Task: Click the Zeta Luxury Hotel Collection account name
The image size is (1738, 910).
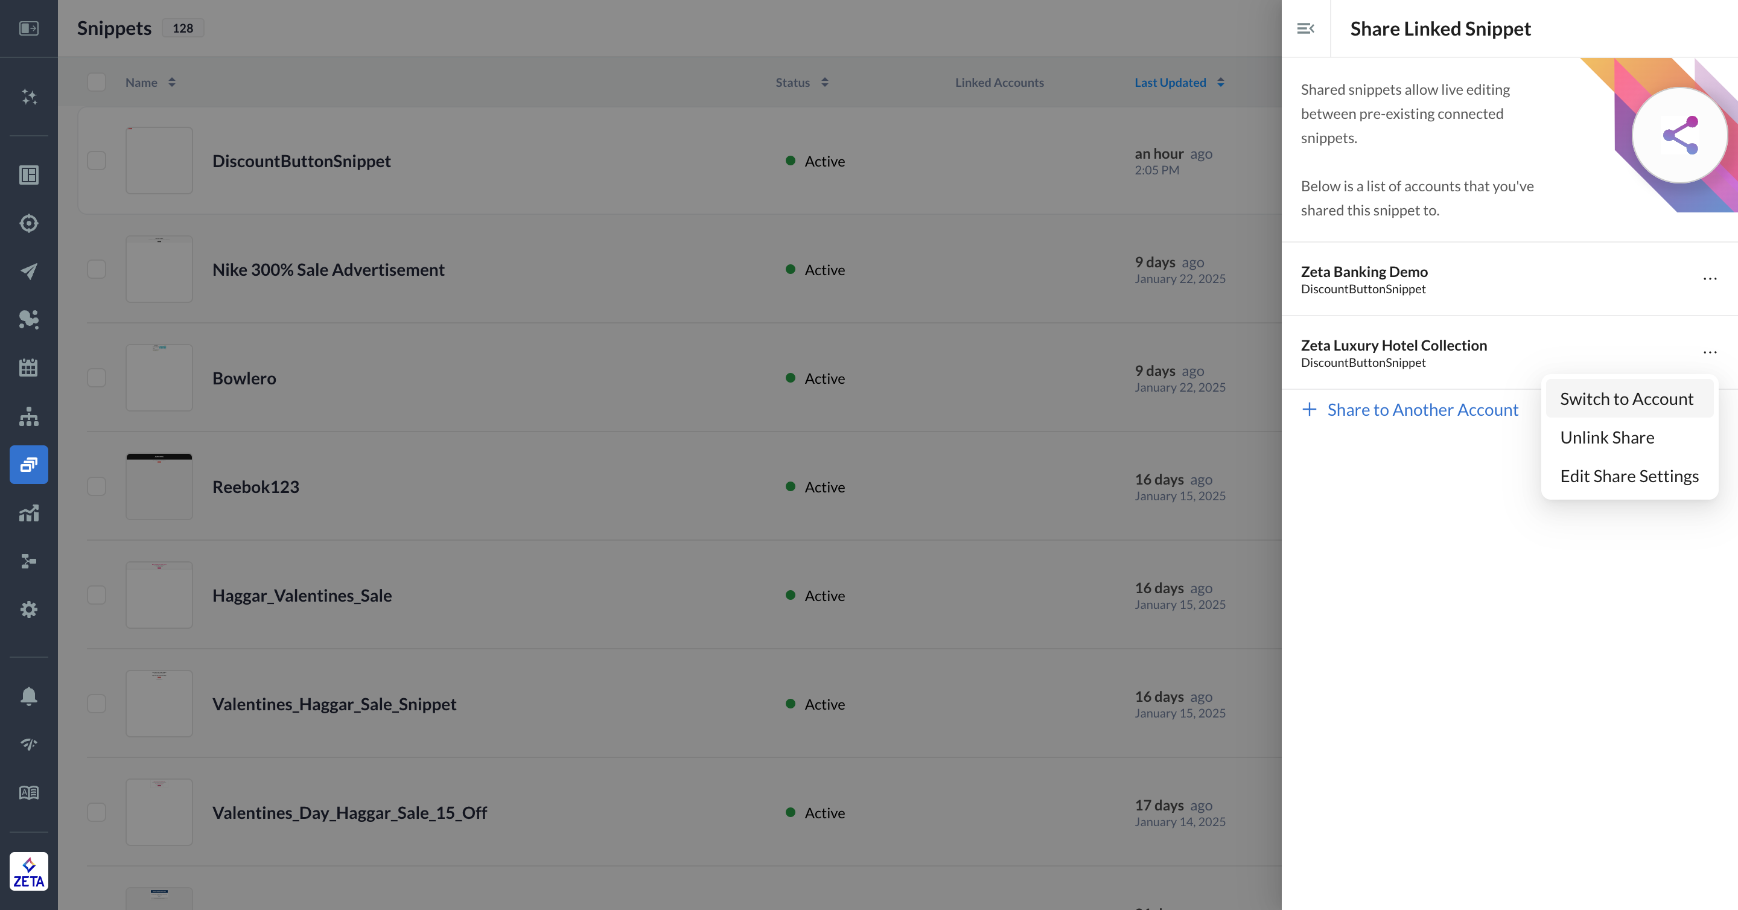Action: pos(1394,345)
